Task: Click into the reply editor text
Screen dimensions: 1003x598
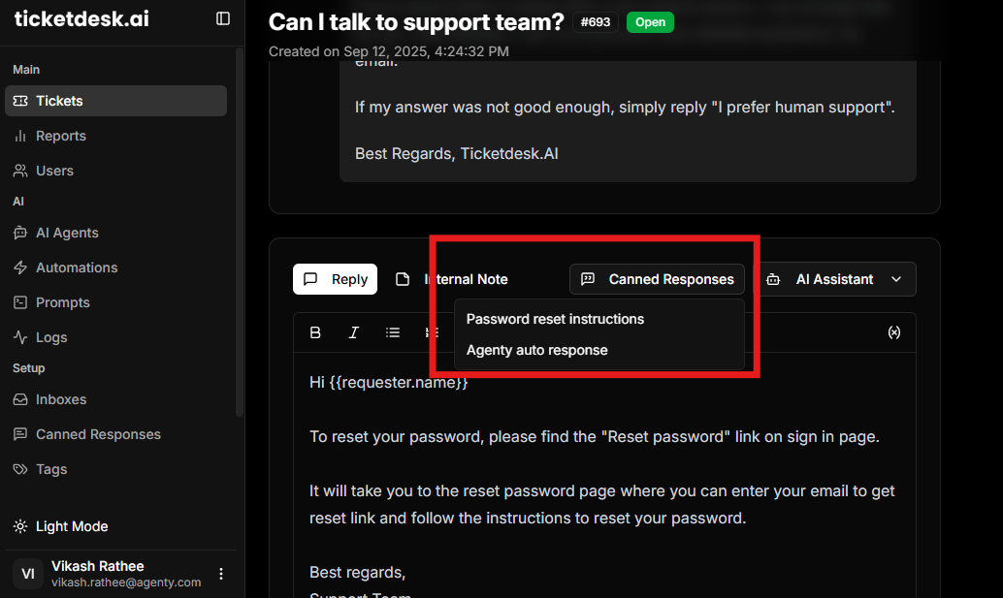Action: (x=604, y=476)
